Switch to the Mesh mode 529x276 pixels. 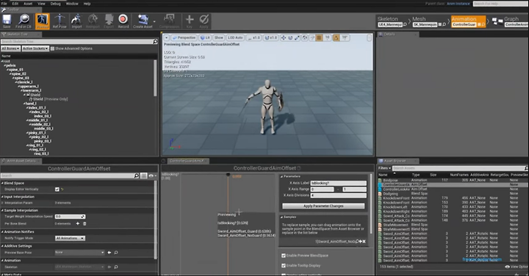[x=429, y=21]
